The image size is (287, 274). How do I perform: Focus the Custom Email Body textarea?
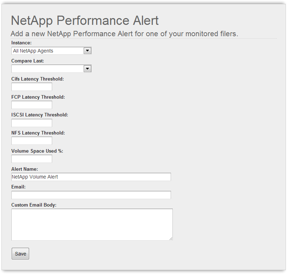[x=92, y=225]
